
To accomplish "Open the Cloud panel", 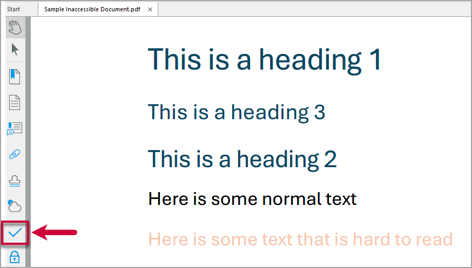I will click(15, 206).
